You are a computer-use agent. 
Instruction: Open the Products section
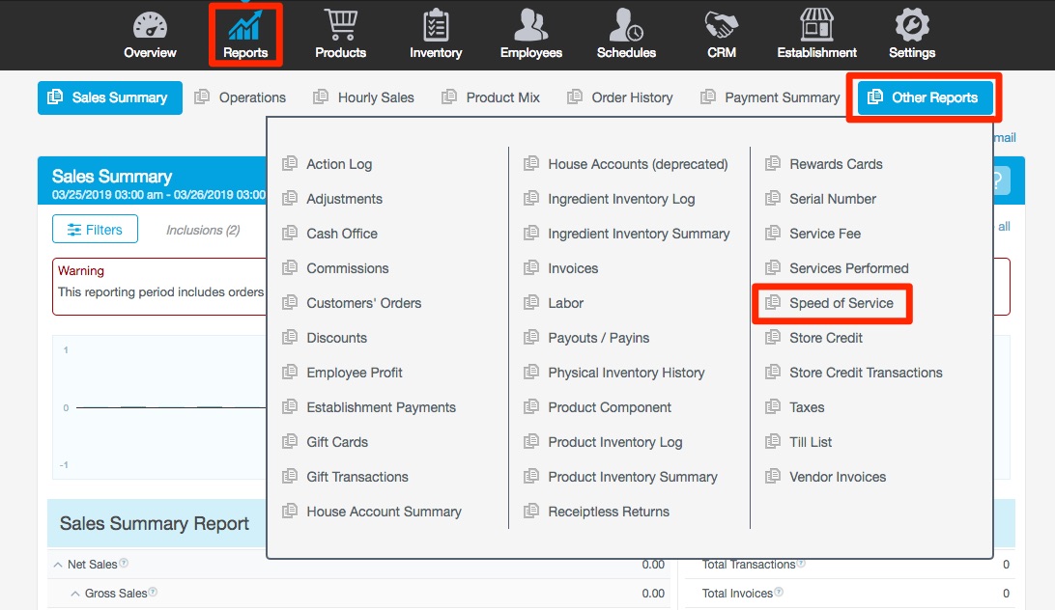(x=340, y=35)
